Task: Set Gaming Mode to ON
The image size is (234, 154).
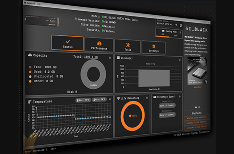Action: tap(162, 34)
